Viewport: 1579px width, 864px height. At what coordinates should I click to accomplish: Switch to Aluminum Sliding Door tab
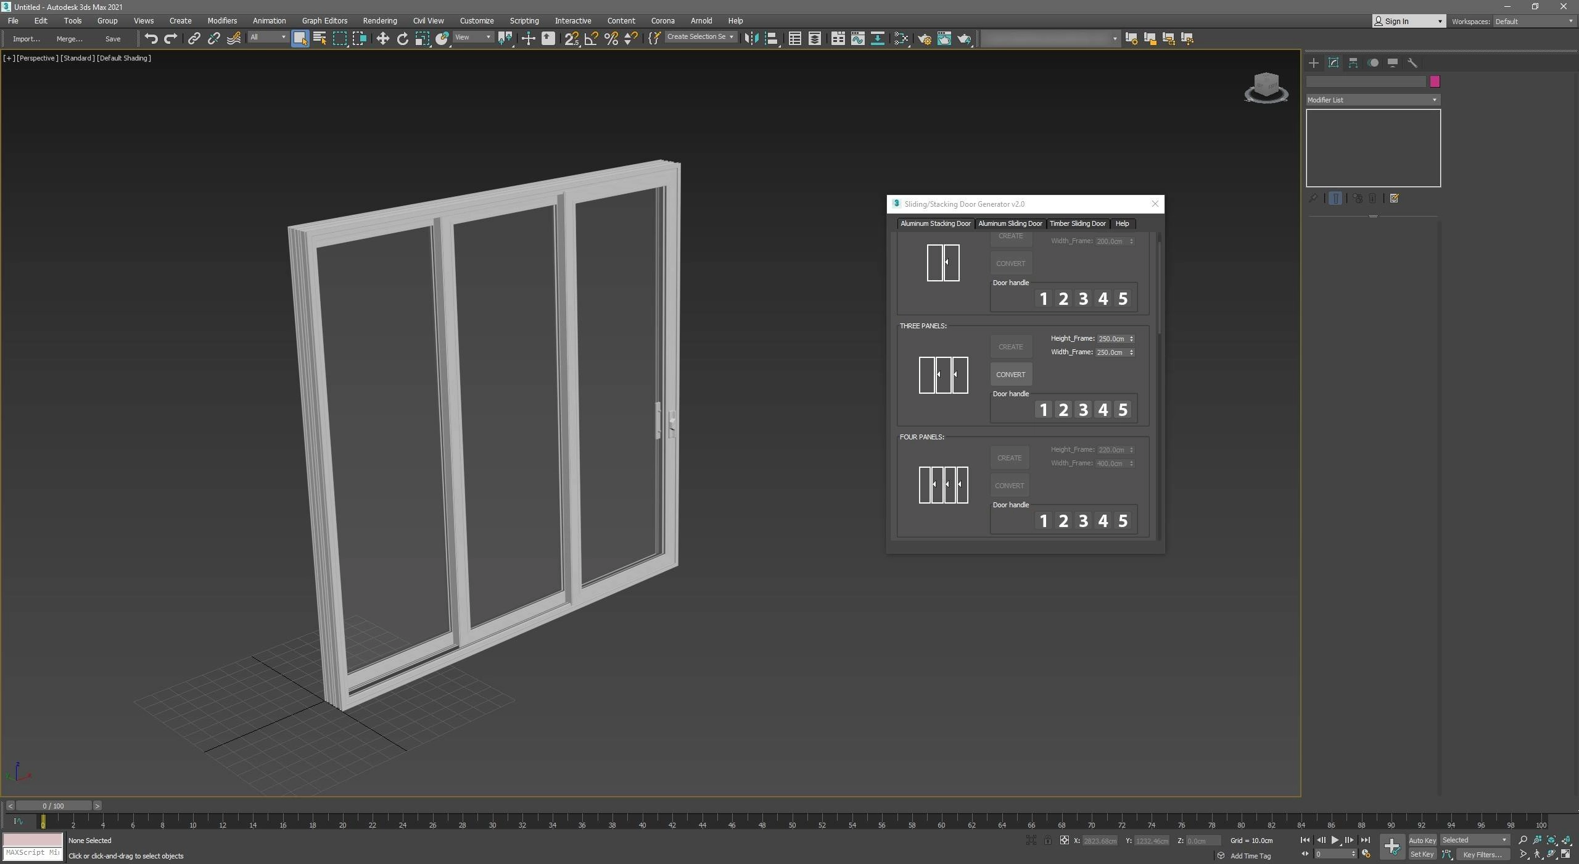[x=1010, y=223]
